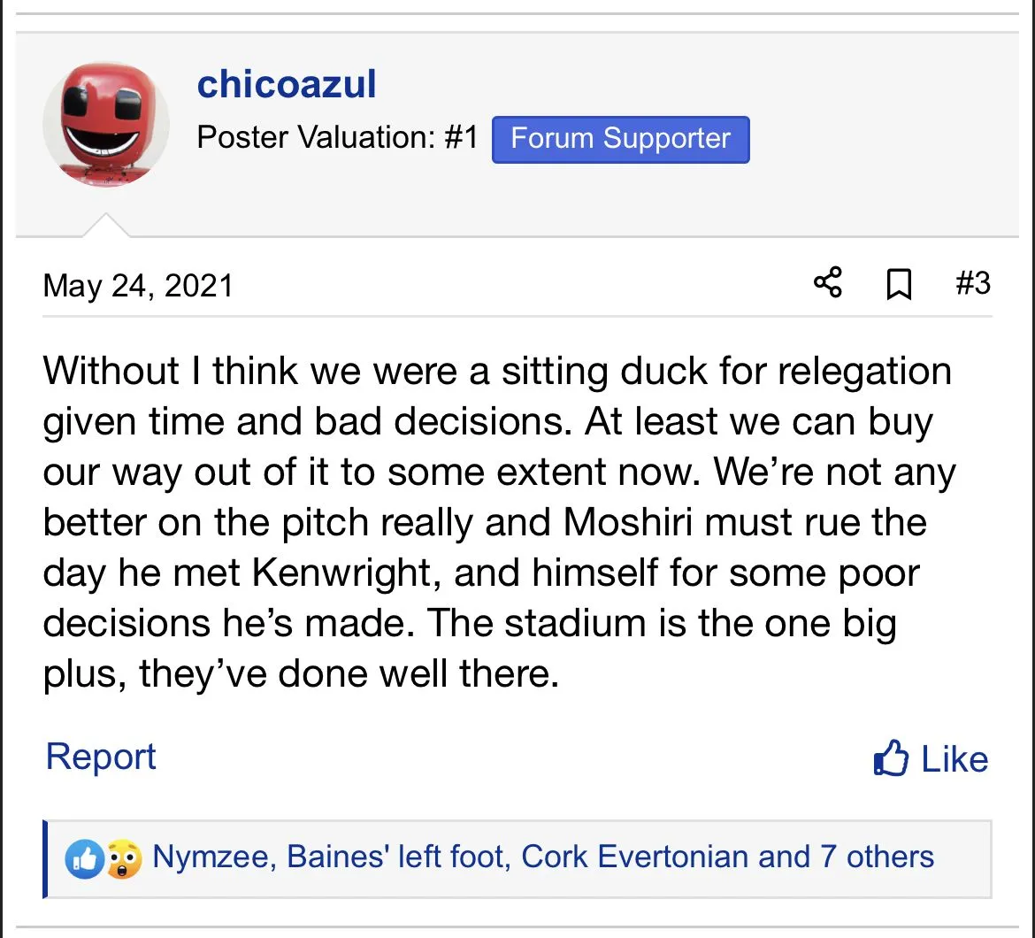This screenshot has height=938, width=1035.
Task: Open the #3 post permalink
Action: 972,284
